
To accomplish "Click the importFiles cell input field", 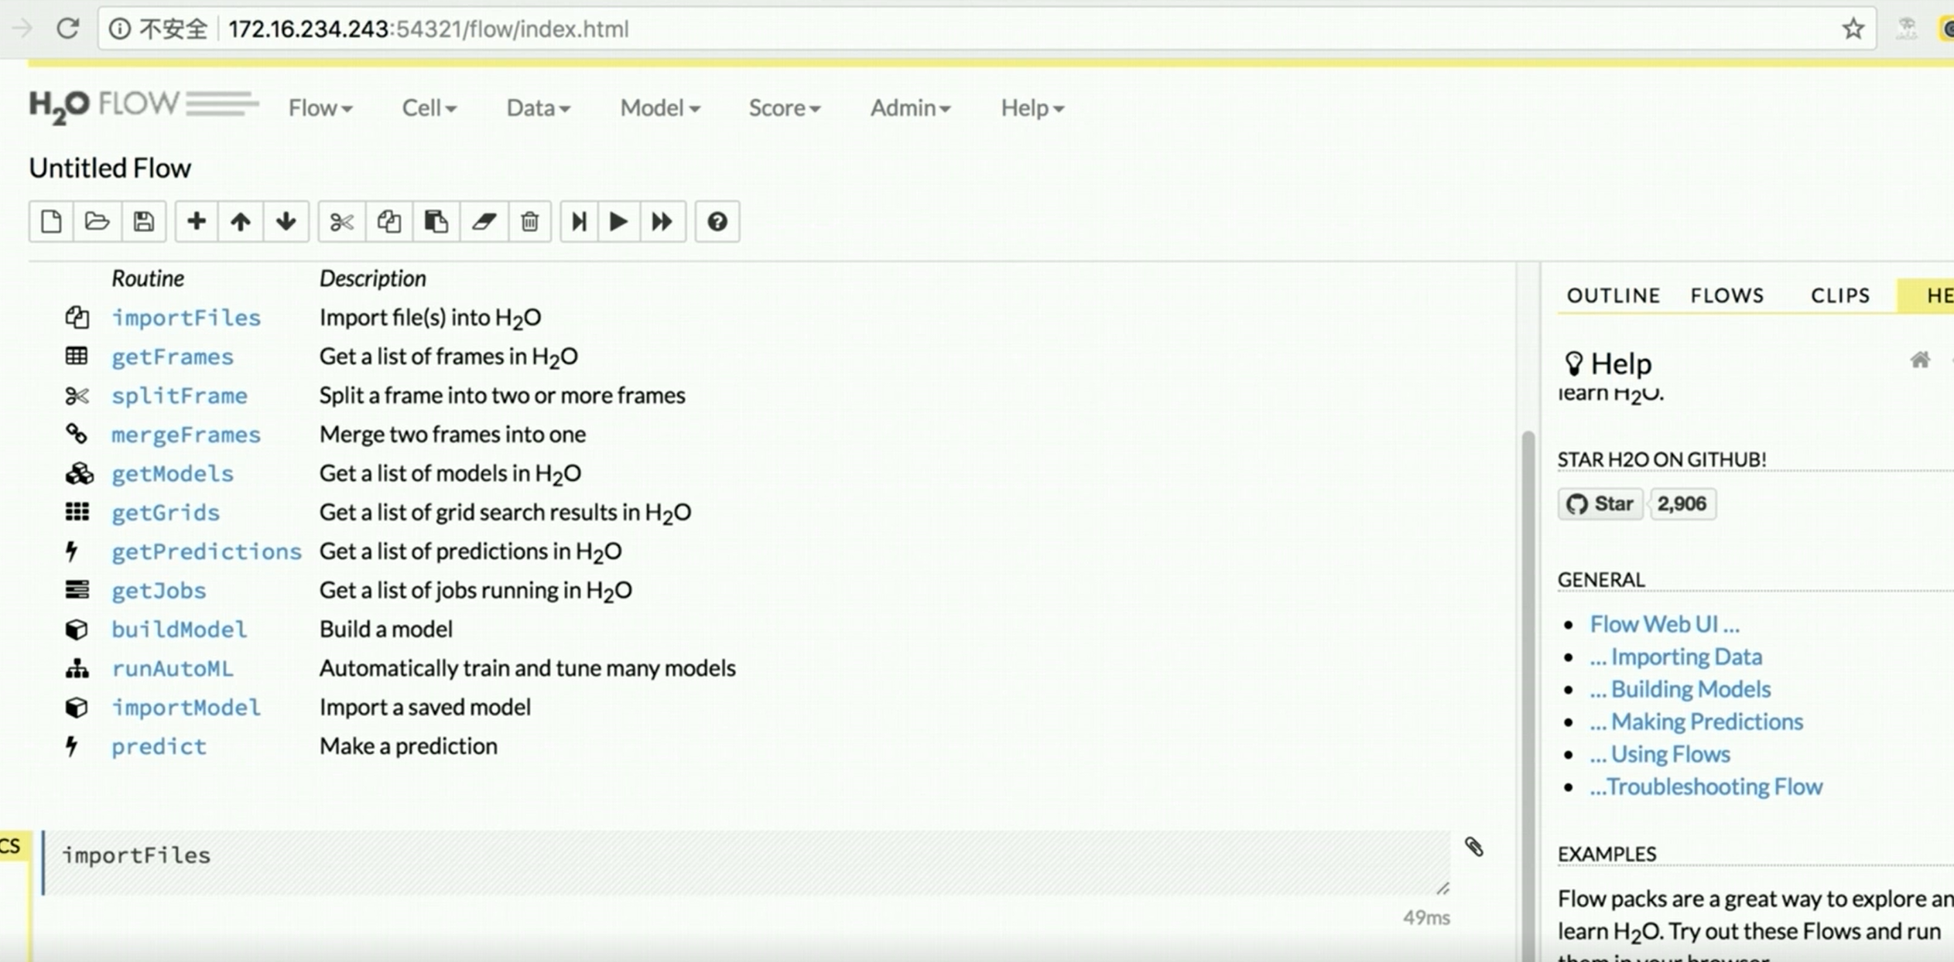I will pyautogui.click(x=747, y=861).
